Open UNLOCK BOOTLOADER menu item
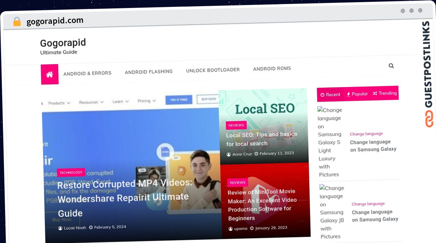 tap(213, 70)
